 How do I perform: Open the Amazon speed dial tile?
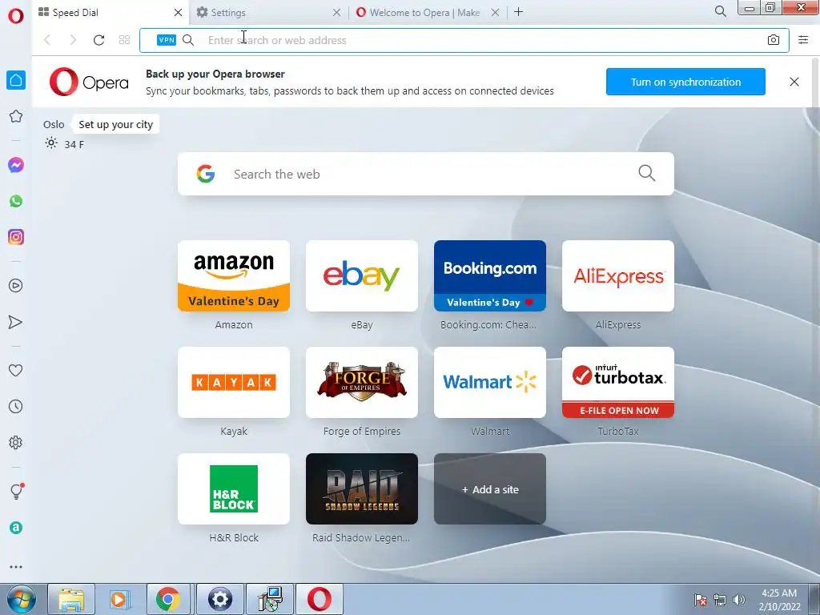pyautogui.click(x=234, y=275)
